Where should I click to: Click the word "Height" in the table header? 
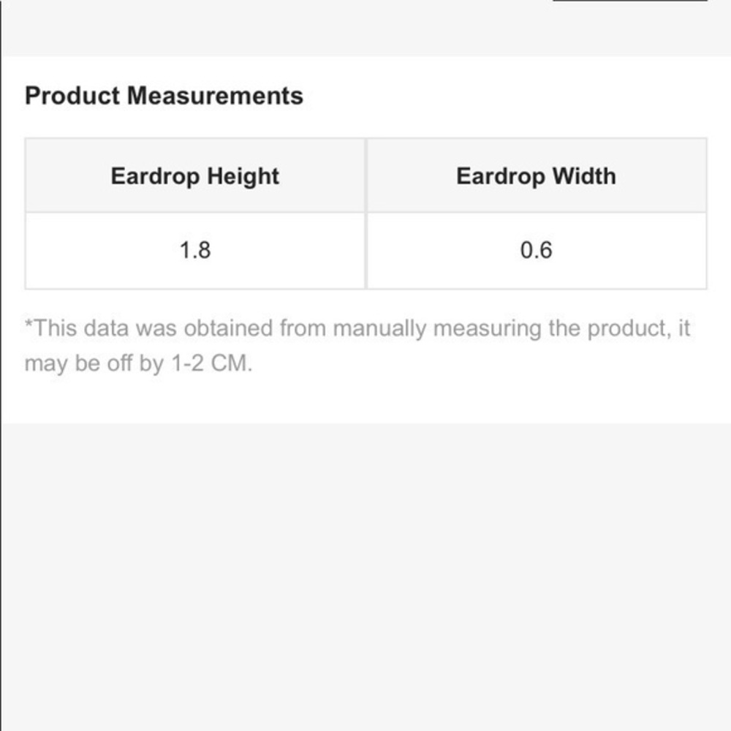click(x=243, y=177)
